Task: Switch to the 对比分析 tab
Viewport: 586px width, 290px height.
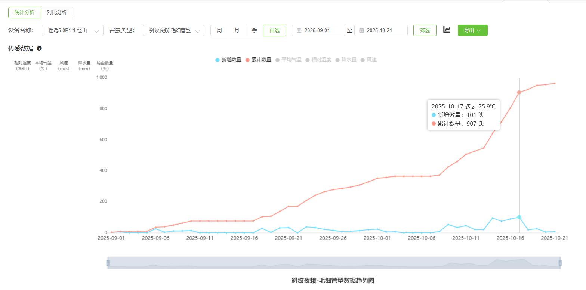Action: tap(57, 13)
